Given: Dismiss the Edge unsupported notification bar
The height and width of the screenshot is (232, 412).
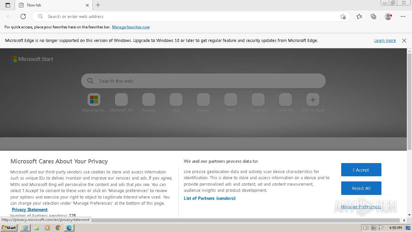Looking at the screenshot, I should [404, 41].
